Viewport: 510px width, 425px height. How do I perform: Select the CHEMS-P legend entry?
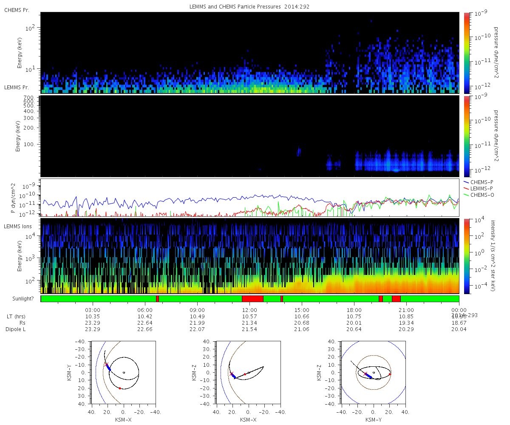(482, 182)
